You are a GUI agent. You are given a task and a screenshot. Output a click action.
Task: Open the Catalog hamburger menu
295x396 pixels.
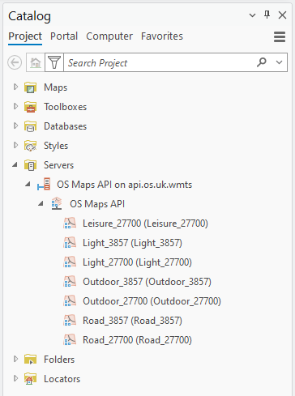(280, 37)
